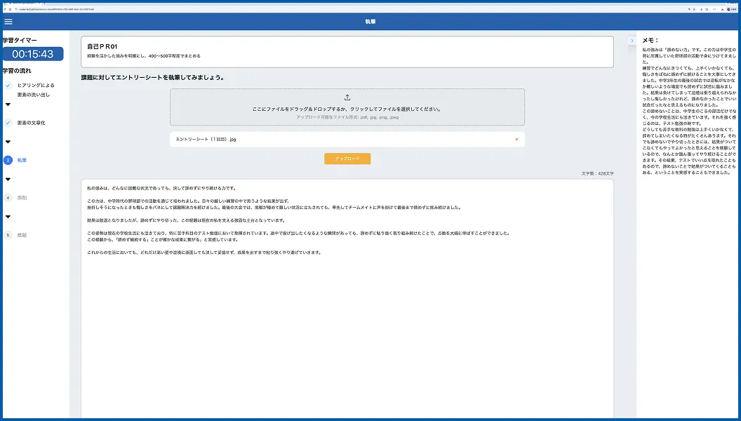Open the hamburger menu icon
The width and height of the screenshot is (741, 421).
8,21
